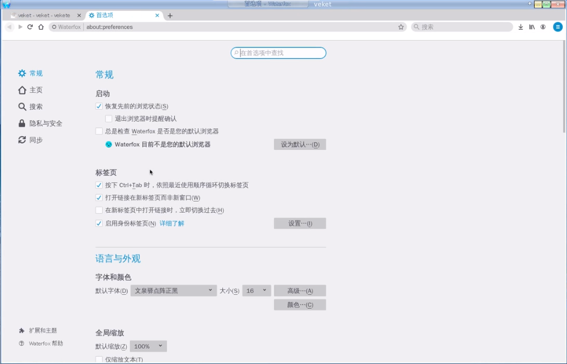Click the 标签页 section heading
The height and width of the screenshot is (364, 567).
point(106,173)
